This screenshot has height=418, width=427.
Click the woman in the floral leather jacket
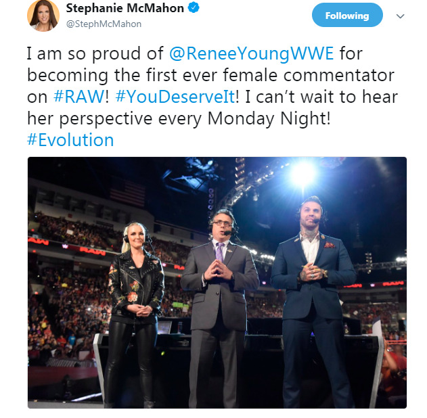click(x=135, y=313)
